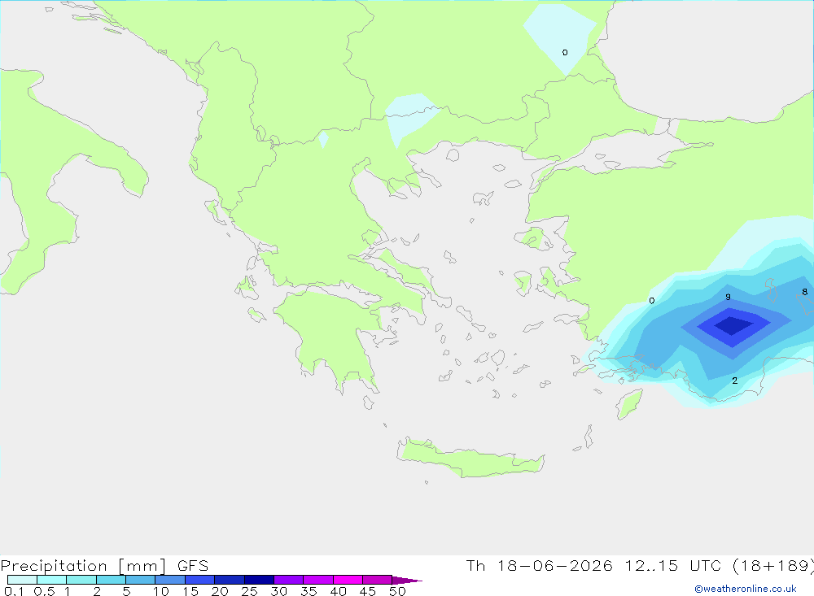Click the purple swatch between 30 and 35

pyautogui.click(x=289, y=580)
